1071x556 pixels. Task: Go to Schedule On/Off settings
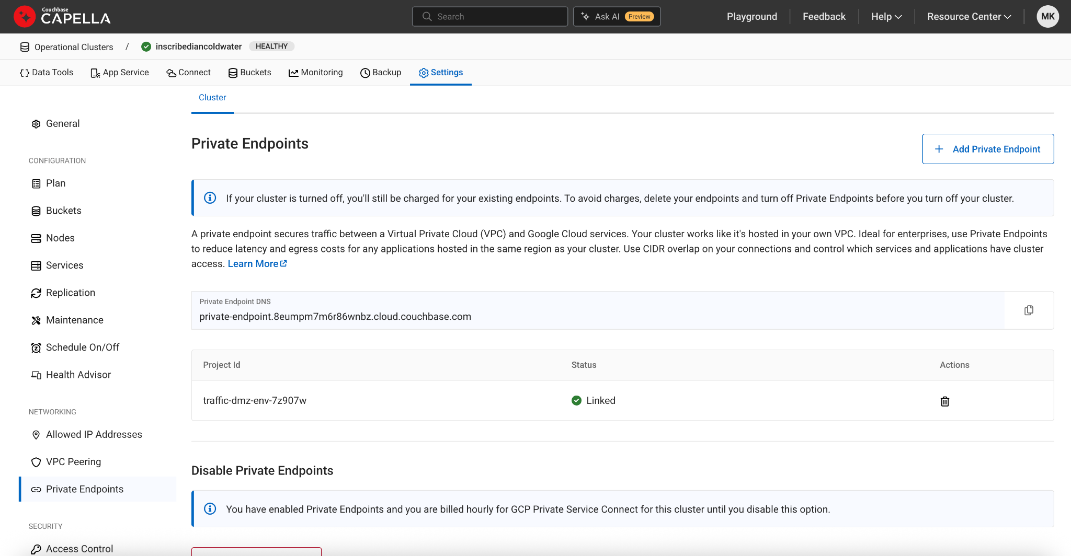82,348
